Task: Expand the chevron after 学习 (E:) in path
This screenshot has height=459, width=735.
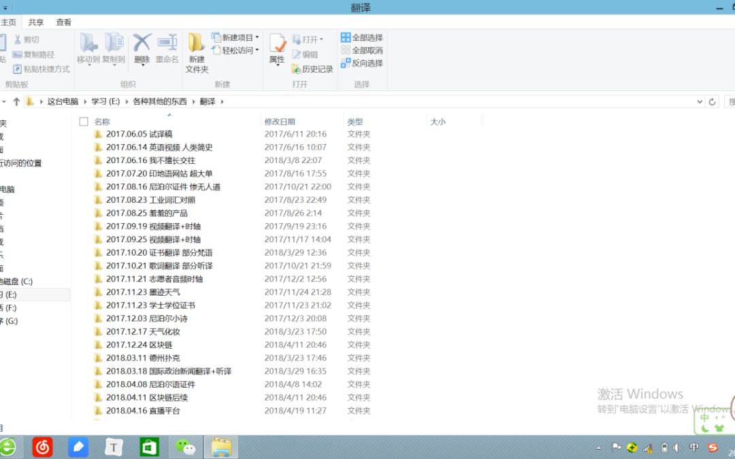Action: click(x=127, y=101)
